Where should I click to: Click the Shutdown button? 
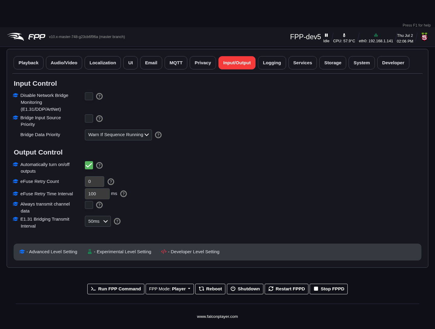coord(245,289)
